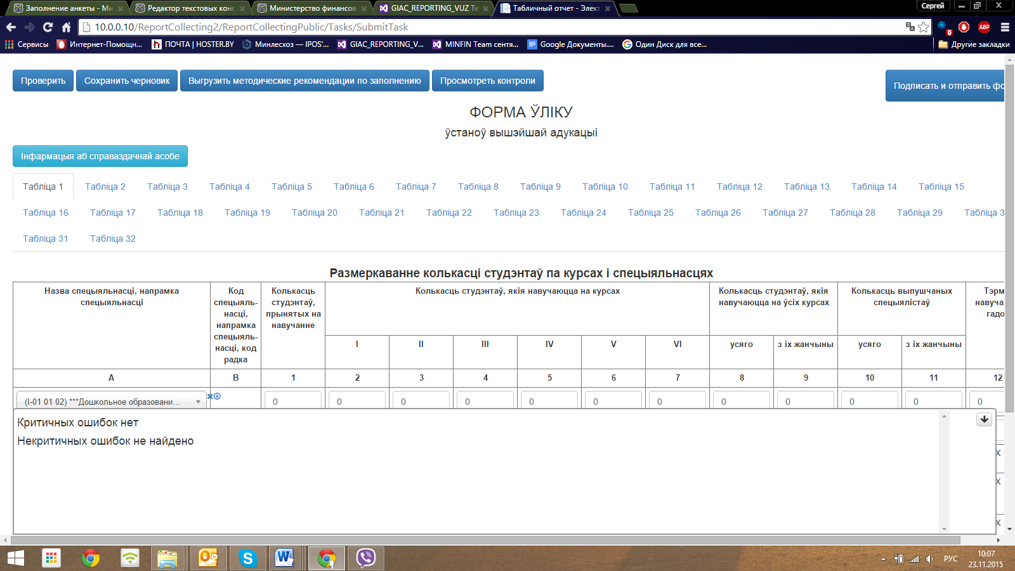This screenshot has height=571, width=1015.
Task: Open the Chrome hamburger menu
Action: click(x=1005, y=27)
